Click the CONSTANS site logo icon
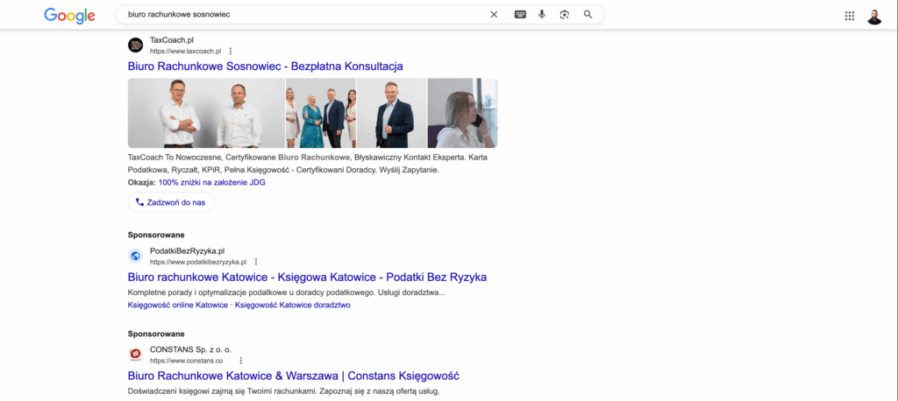This screenshot has width=898, height=401. (136, 355)
